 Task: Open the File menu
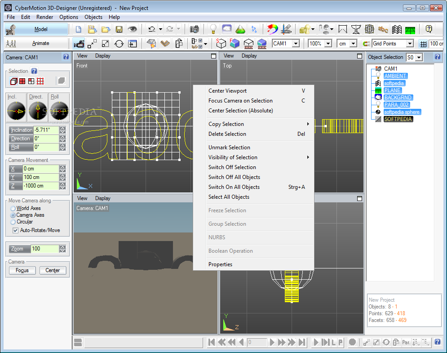(x=11, y=17)
